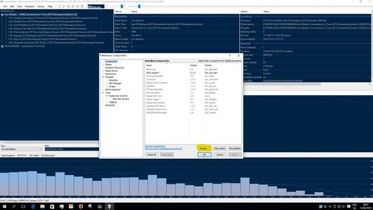Open the Decoding preferences page

click(x=113, y=80)
